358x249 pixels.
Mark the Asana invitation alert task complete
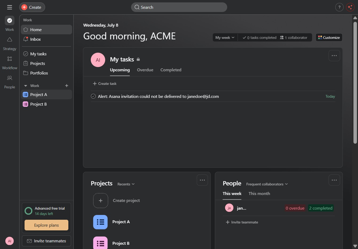click(x=93, y=96)
